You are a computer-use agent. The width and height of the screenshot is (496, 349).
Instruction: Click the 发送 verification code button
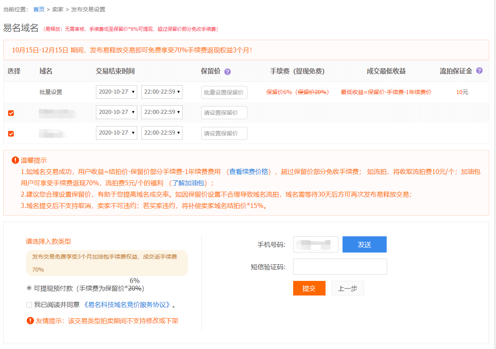point(364,244)
